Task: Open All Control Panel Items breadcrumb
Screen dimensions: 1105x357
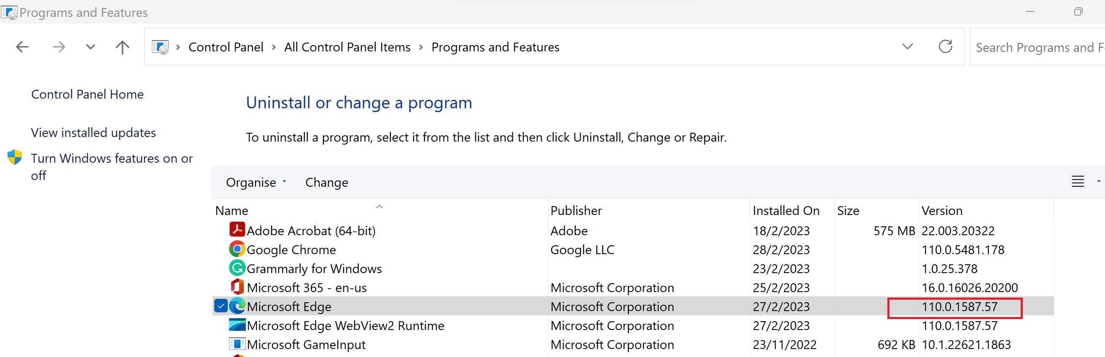Action: coord(348,47)
